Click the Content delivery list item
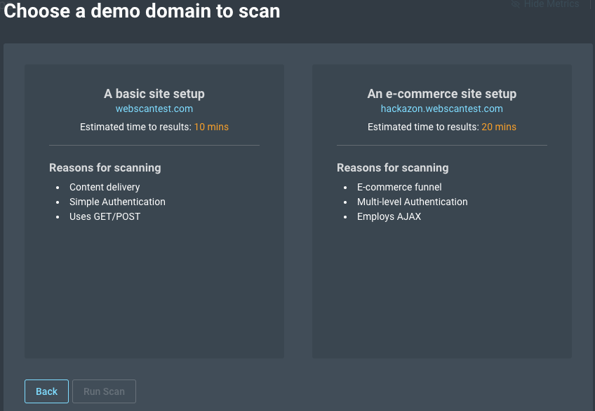 [x=105, y=187]
